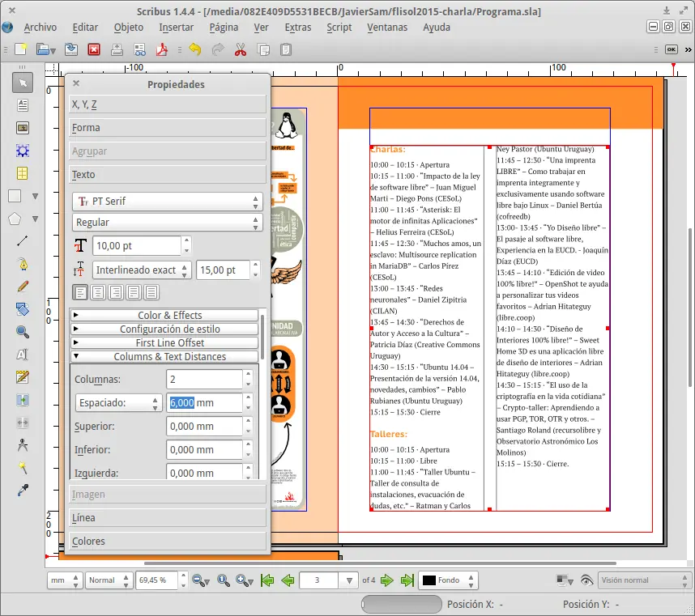The height and width of the screenshot is (616, 695).
Task: Pick the Zoom magnifier tool
Action: click(23, 332)
